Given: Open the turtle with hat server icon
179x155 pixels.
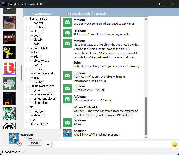Looking at the screenshot, I should click(9, 83).
